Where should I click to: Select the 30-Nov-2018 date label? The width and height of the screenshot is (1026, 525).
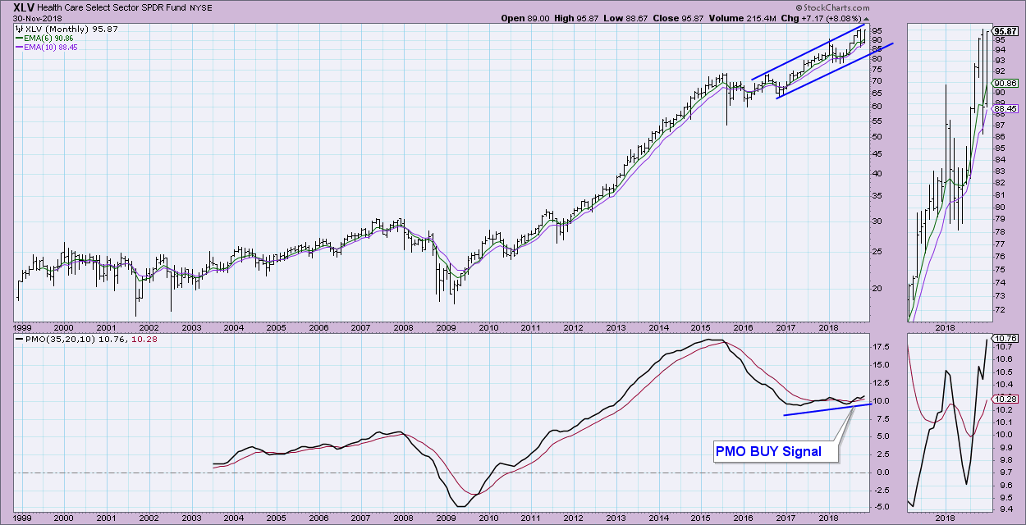[x=35, y=18]
